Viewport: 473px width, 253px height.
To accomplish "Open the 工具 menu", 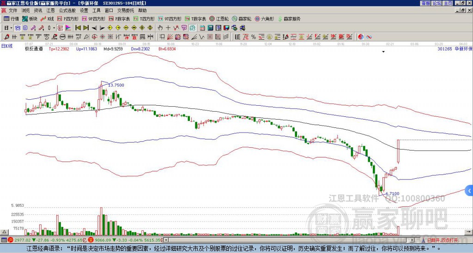I will point(96,11).
